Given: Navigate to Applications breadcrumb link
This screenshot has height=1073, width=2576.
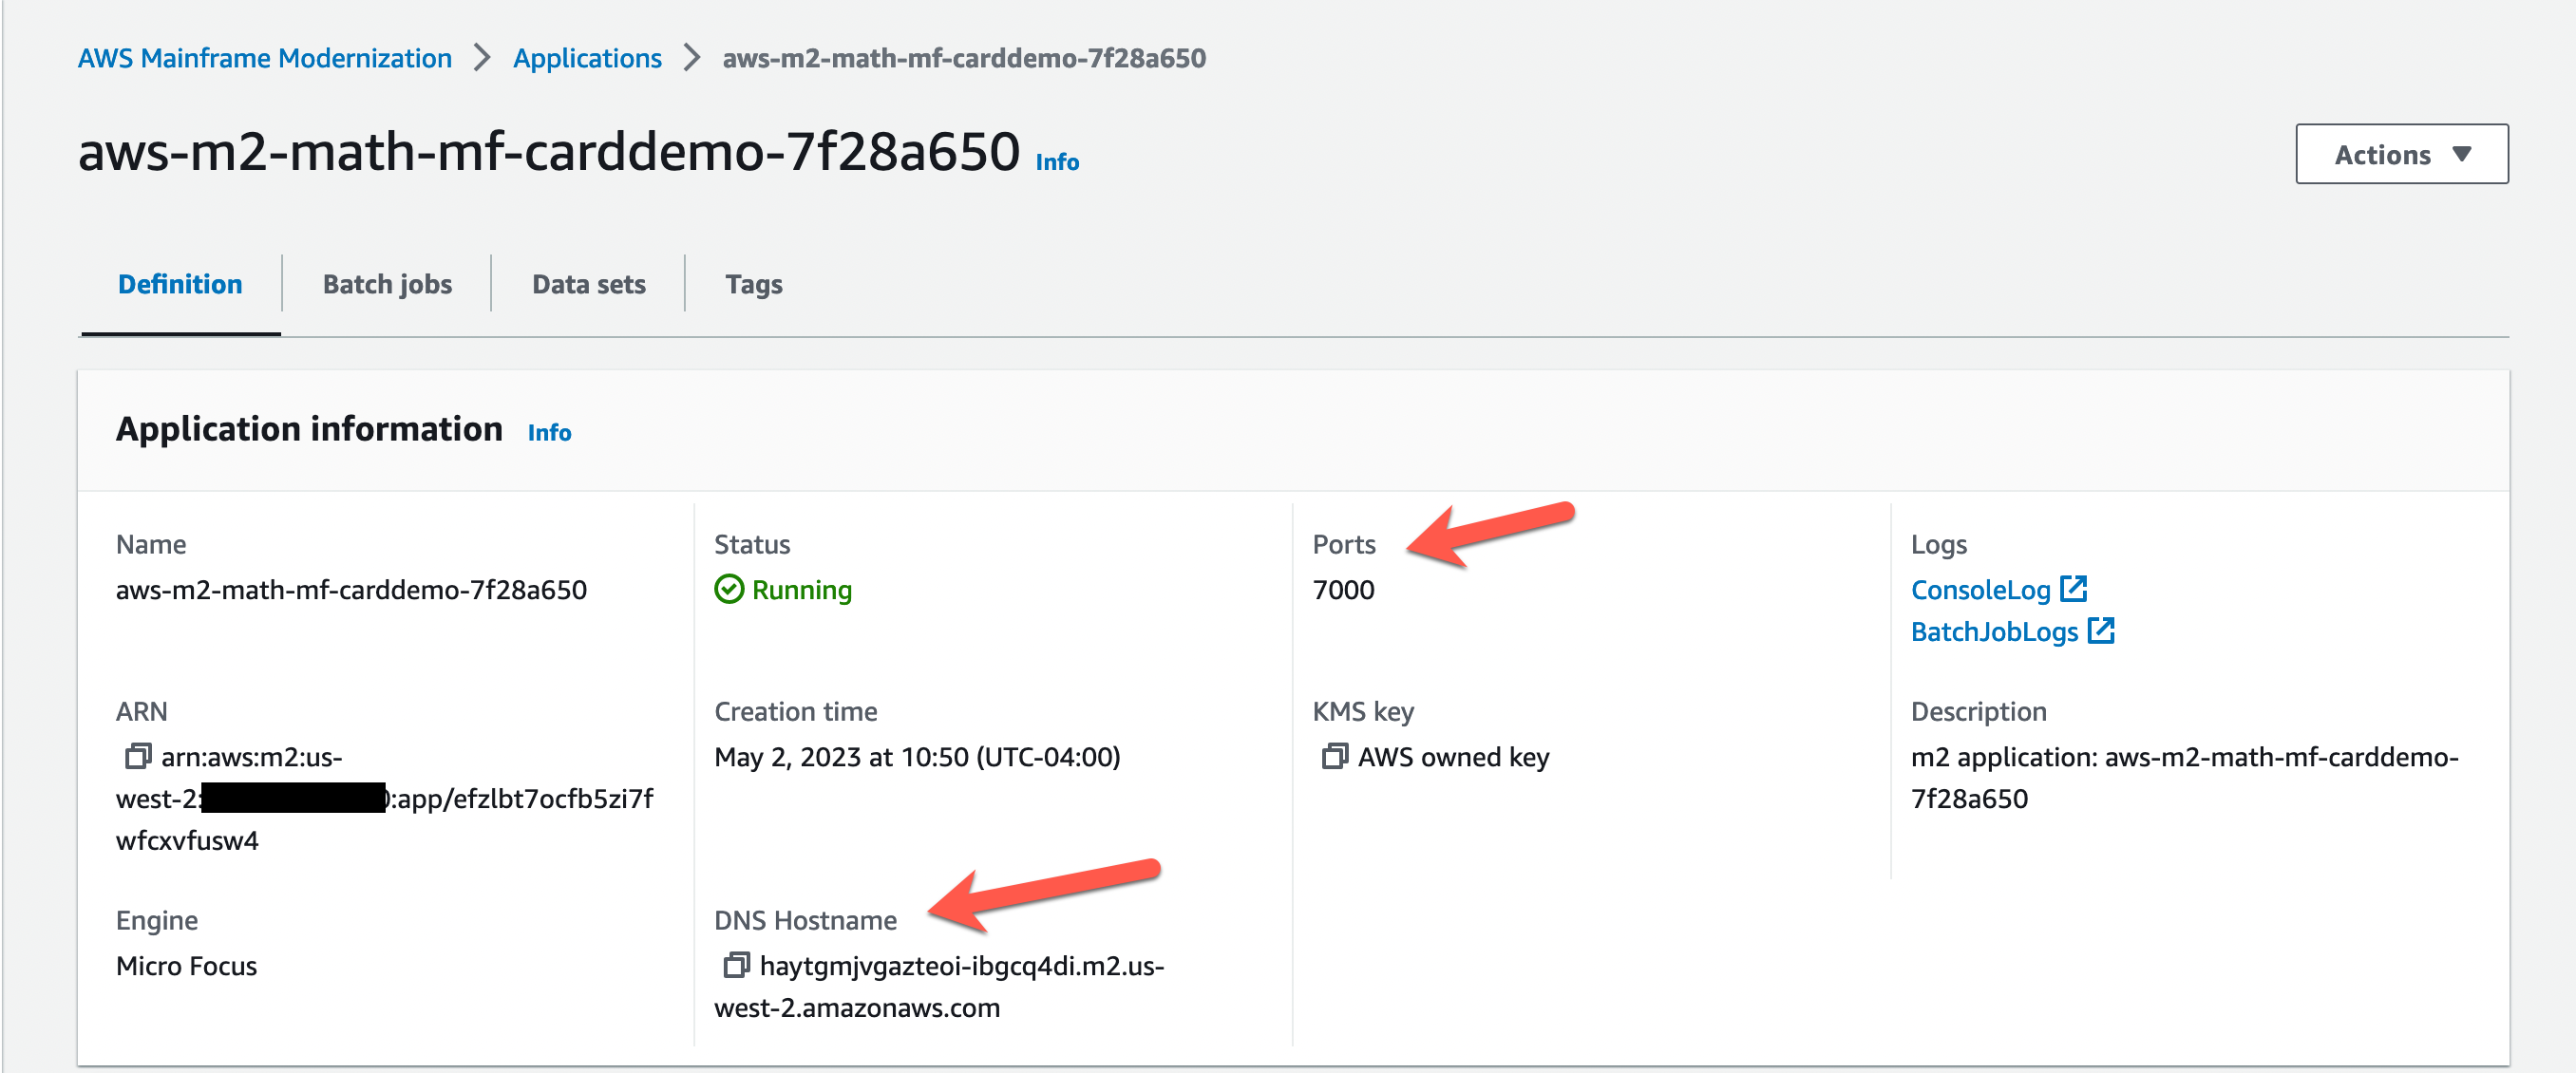Looking at the screenshot, I should (587, 58).
